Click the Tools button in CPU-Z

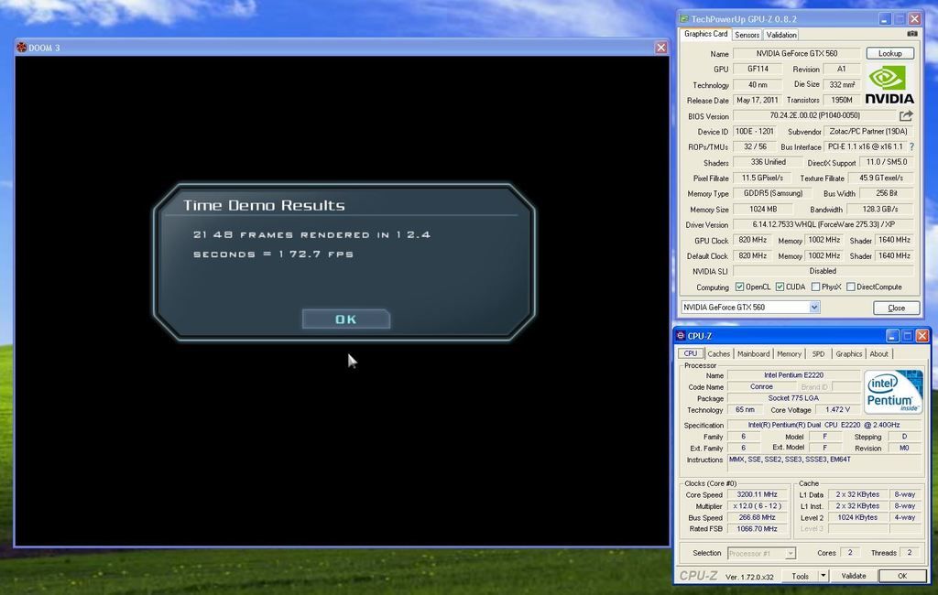801,576
